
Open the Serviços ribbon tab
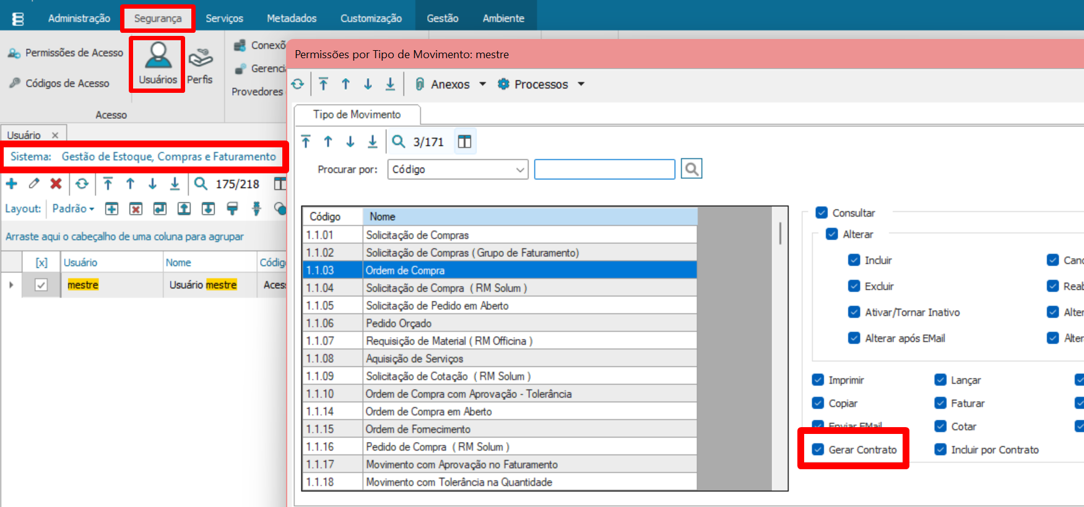(x=224, y=19)
